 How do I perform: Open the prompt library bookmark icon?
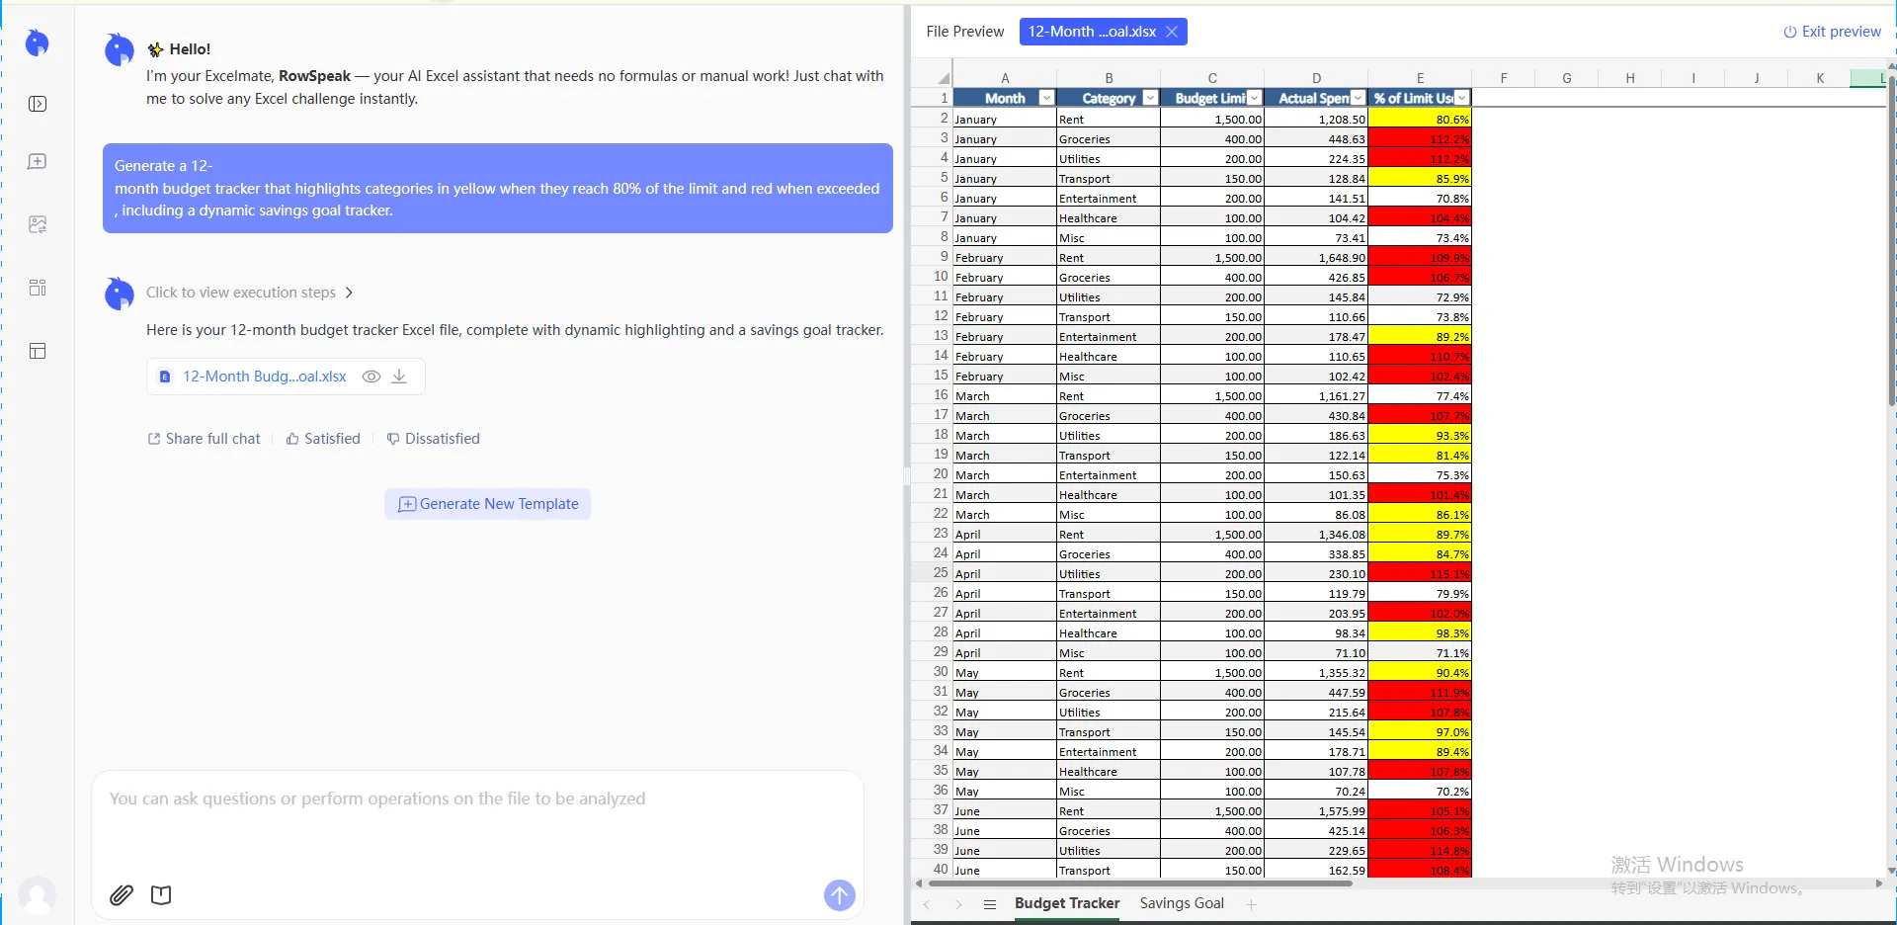(x=161, y=895)
